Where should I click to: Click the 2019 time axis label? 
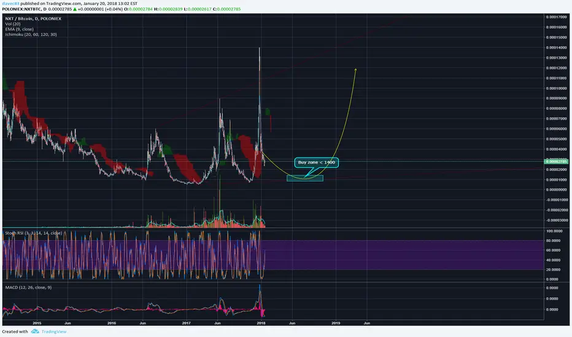tap(336, 323)
